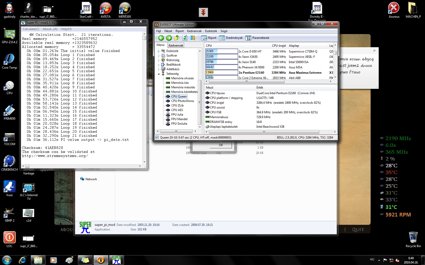Open the Nézet menu in EVEREST
Screen dimensions: 425x265
(x=168, y=31)
